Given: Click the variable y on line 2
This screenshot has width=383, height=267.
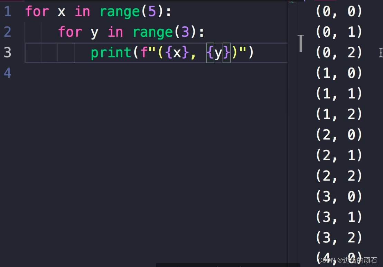Looking at the screenshot, I should pyautogui.click(x=94, y=32).
